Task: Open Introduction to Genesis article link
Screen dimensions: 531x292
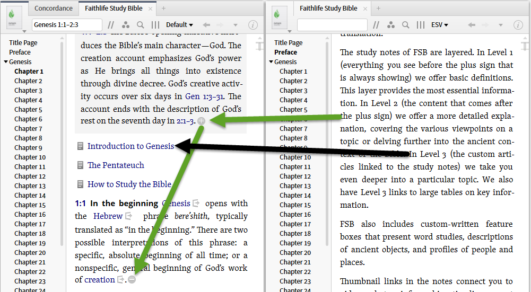Action: tap(130, 146)
